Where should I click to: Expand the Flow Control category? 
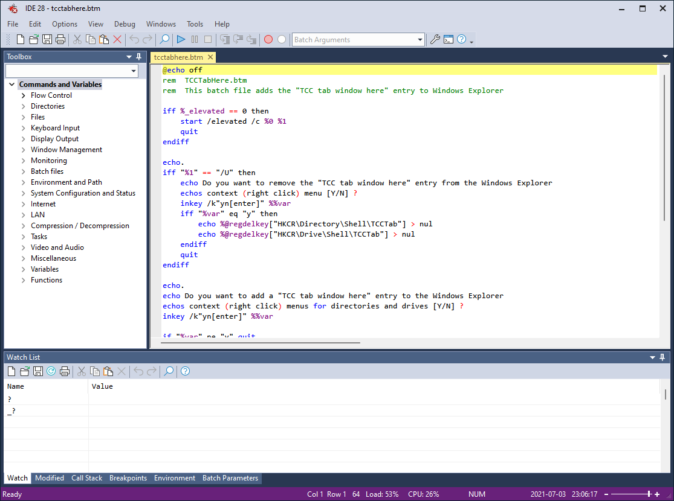[23, 95]
